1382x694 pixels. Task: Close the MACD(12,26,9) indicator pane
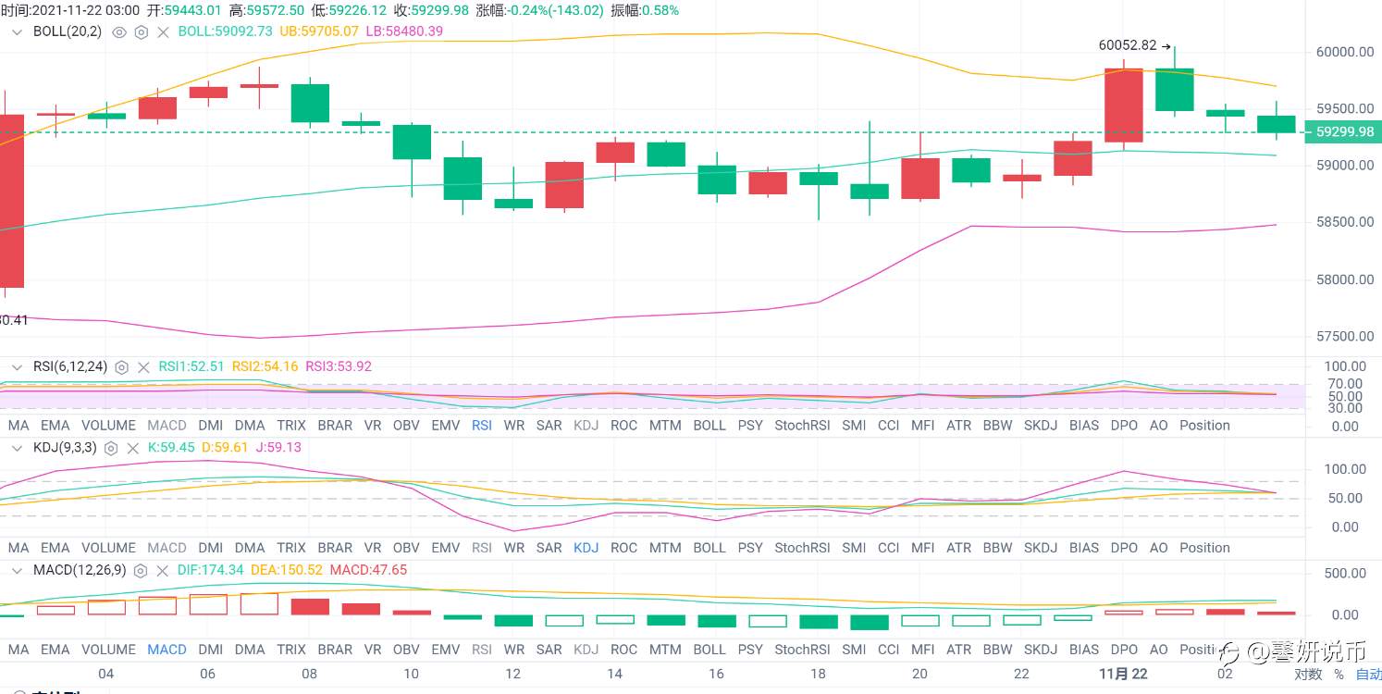click(163, 570)
